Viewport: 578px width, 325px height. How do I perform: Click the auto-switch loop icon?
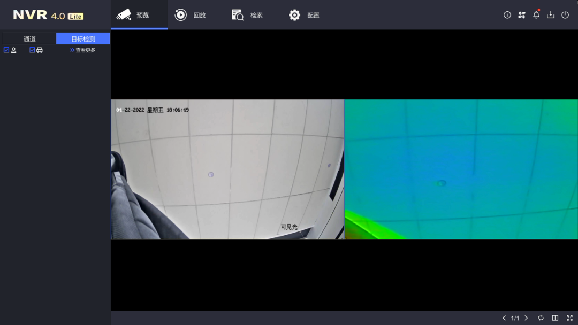click(541, 318)
